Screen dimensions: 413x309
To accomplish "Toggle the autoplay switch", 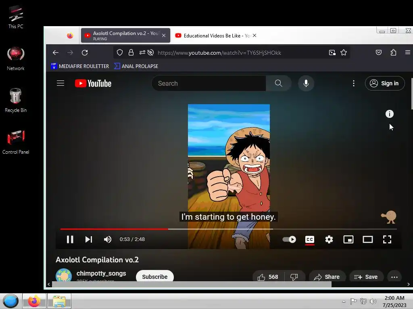I will point(289,239).
